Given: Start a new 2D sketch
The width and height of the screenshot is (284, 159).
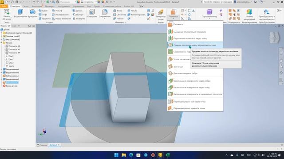Looking at the screenshot, I should 7,15.
